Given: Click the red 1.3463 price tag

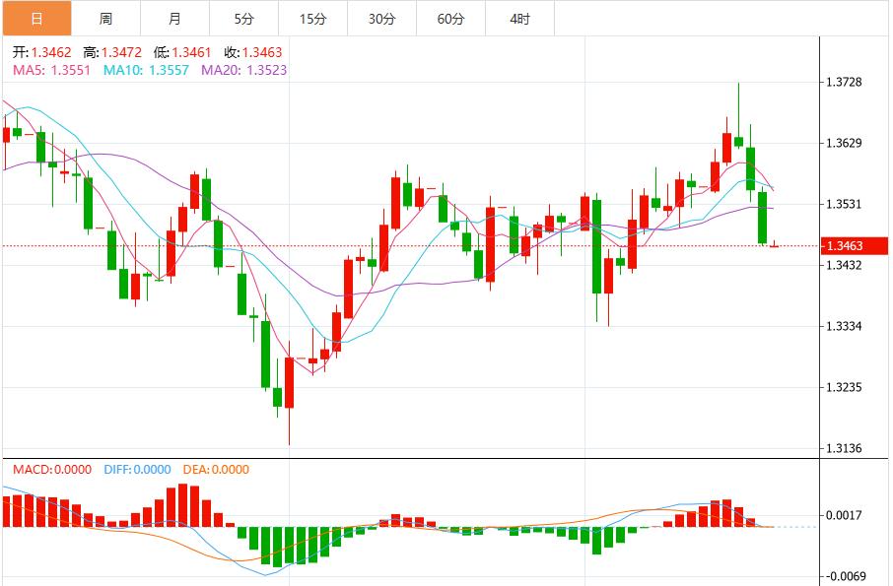Looking at the screenshot, I should (852, 247).
